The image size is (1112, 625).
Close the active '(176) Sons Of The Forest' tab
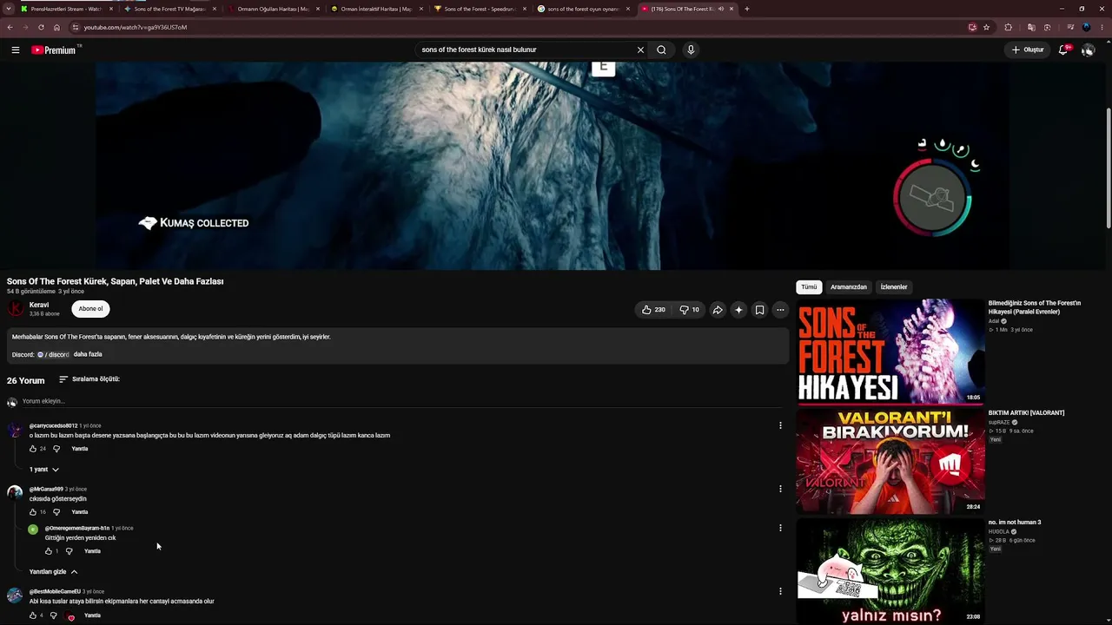pyautogui.click(x=731, y=9)
